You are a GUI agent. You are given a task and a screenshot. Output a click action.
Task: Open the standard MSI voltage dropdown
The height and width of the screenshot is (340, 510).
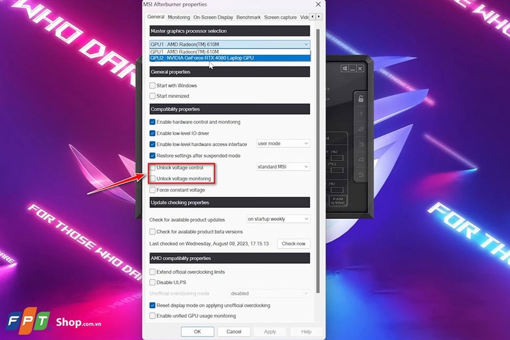283,166
